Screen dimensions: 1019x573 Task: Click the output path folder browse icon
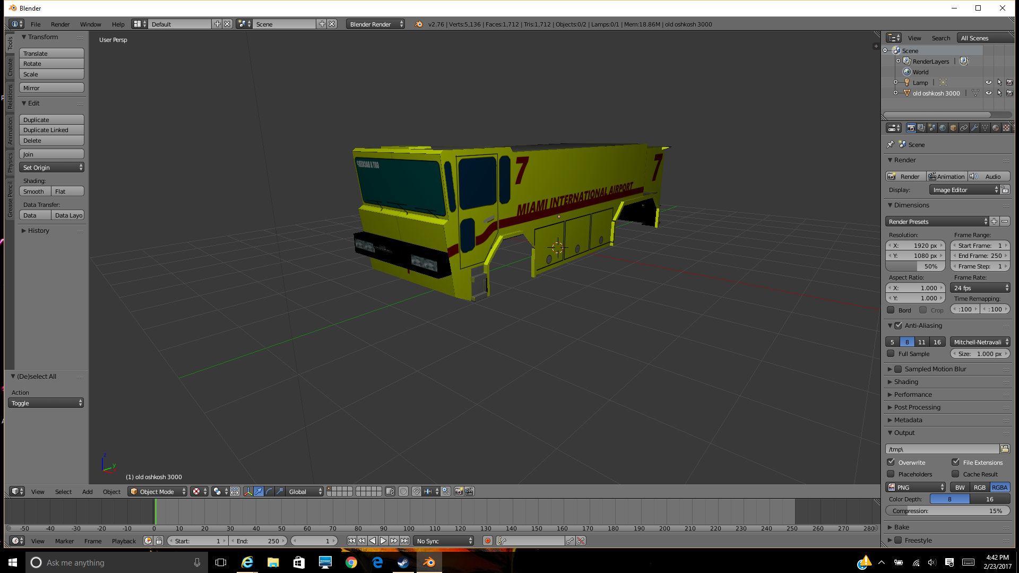[x=1005, y=449]
